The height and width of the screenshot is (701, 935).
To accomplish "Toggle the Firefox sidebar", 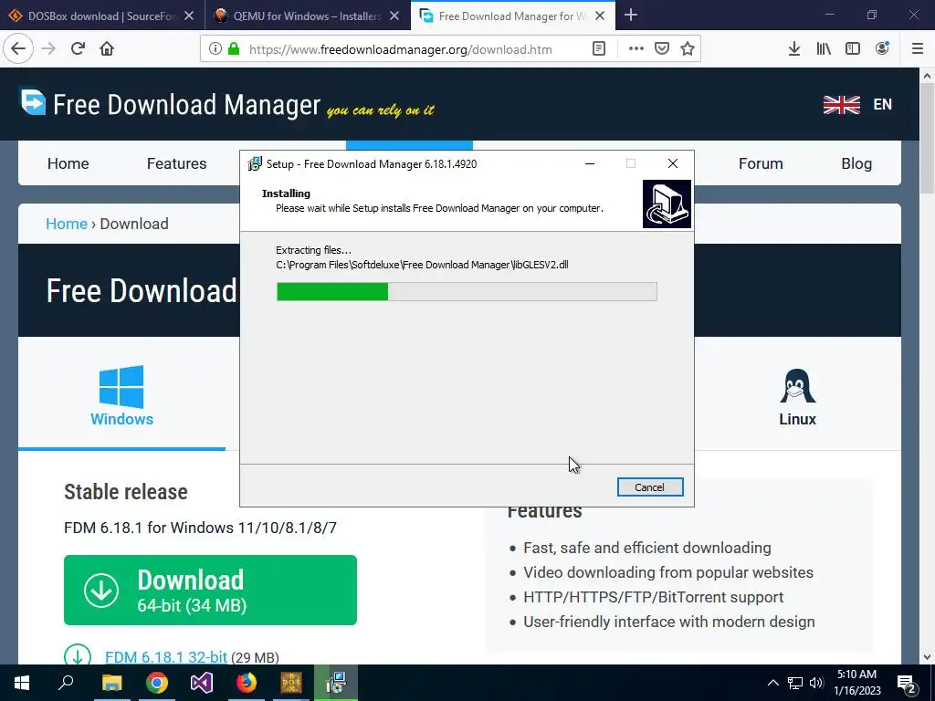I will pos(853,49).
